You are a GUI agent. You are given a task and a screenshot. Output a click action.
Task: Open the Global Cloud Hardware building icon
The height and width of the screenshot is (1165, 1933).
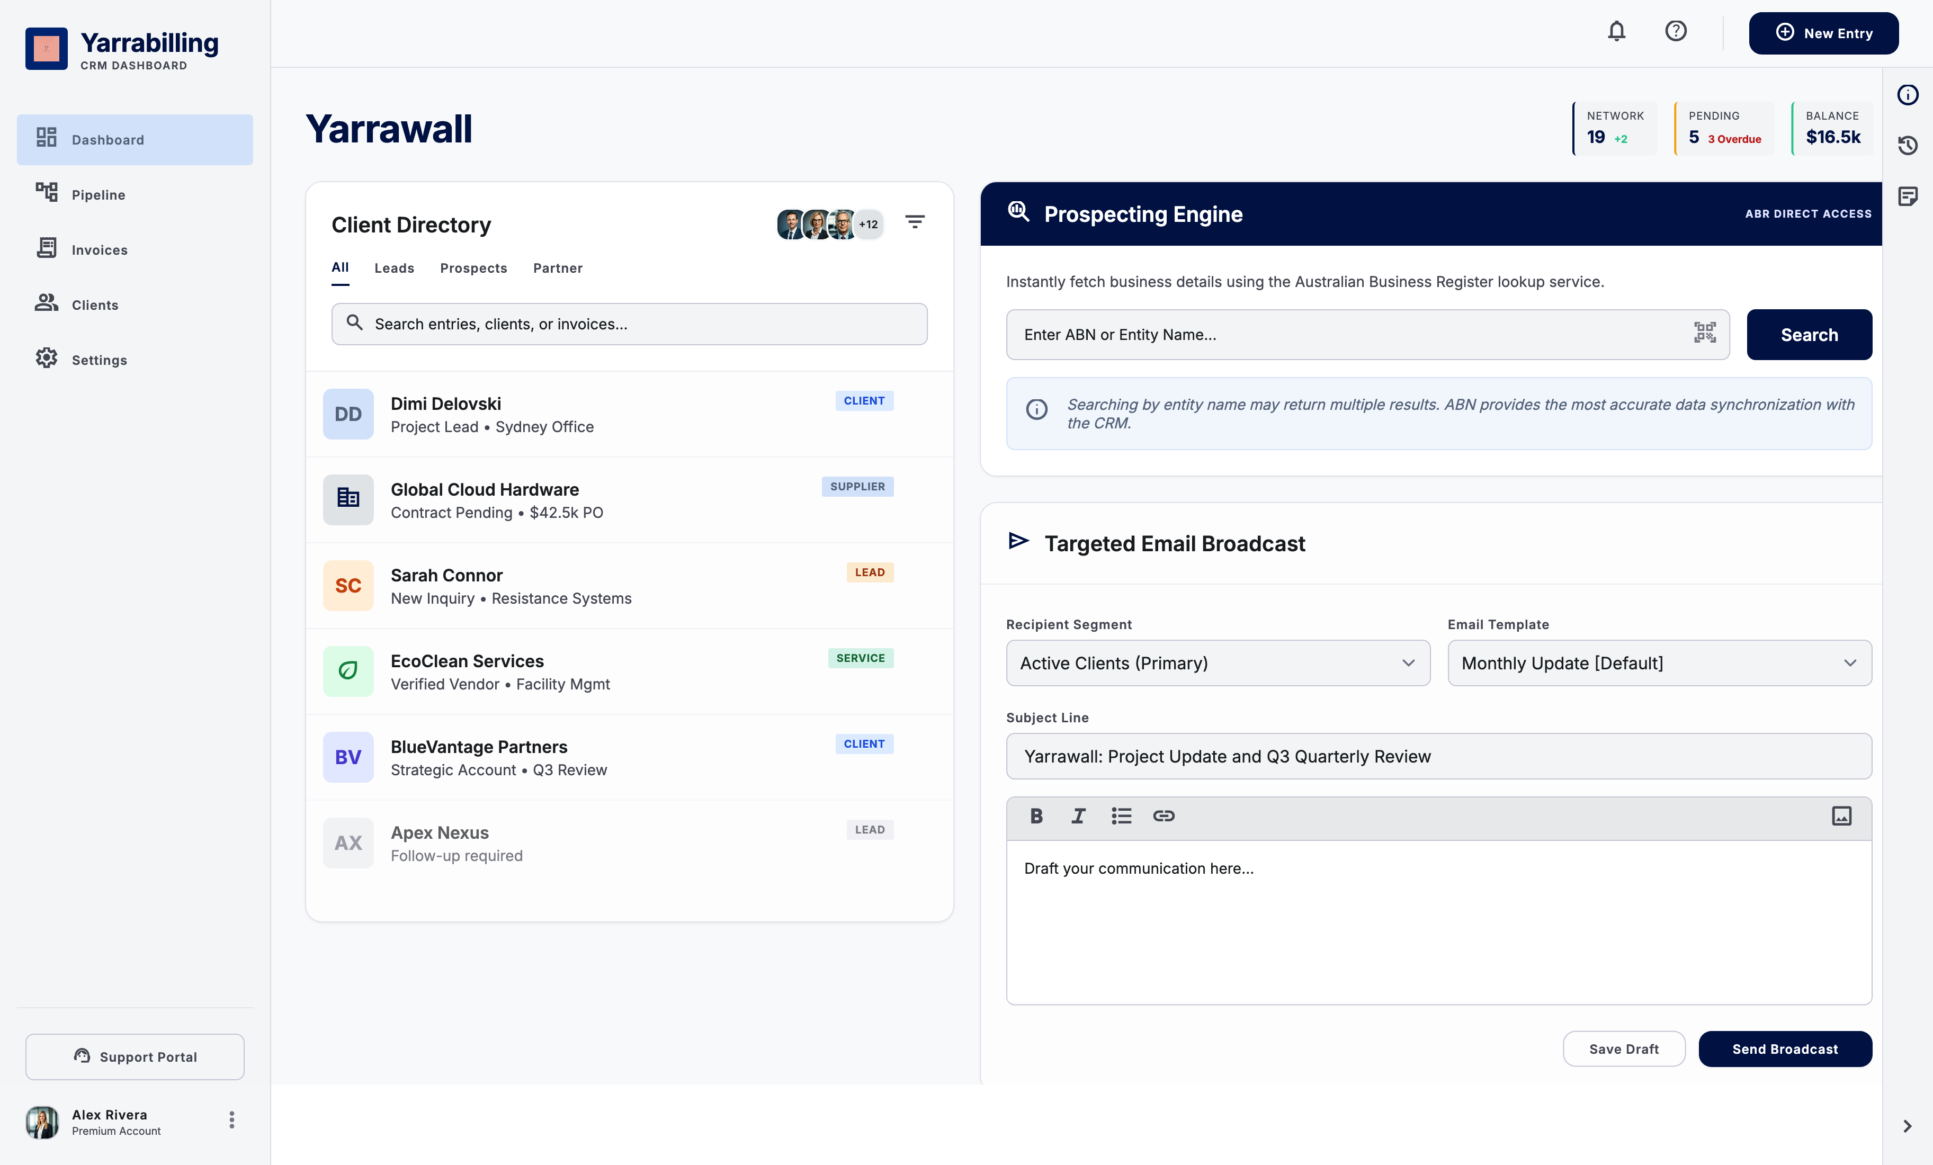click(348, 500)
